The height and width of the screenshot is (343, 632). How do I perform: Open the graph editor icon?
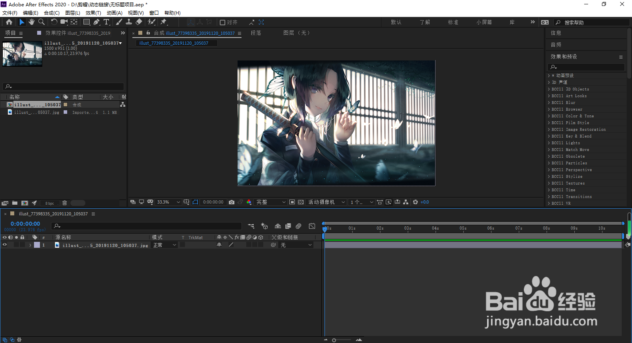click(312, 226)
